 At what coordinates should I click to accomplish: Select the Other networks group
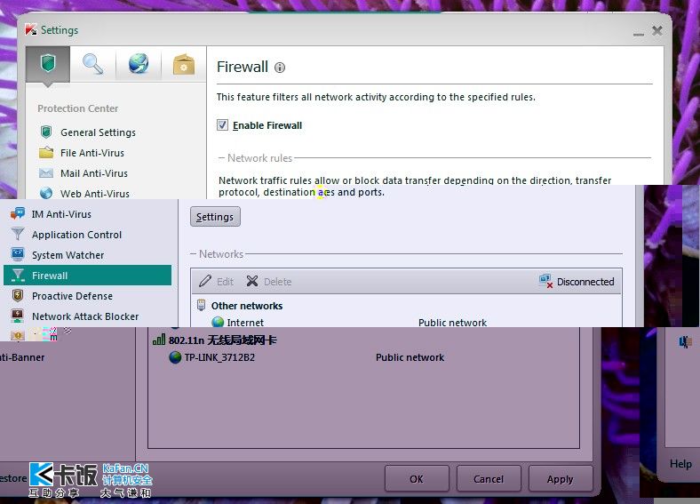(246, 306)
